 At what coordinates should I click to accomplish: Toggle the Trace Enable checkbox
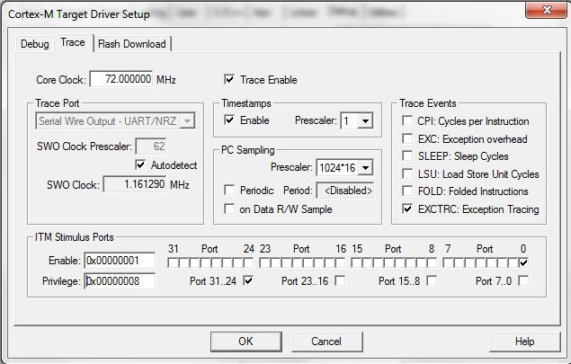[229, 79]
